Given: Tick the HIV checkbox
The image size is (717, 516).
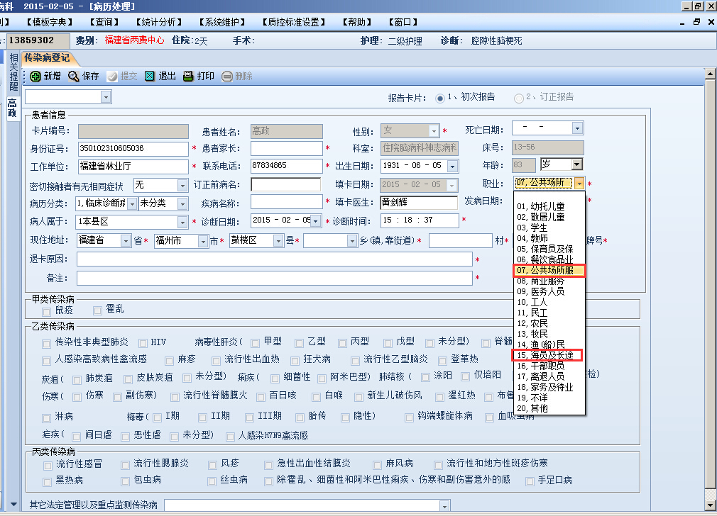Looking at the screenshot, I should [143, 343].
